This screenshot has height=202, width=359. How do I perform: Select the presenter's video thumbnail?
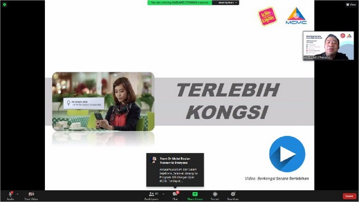(x=328, y=45)
